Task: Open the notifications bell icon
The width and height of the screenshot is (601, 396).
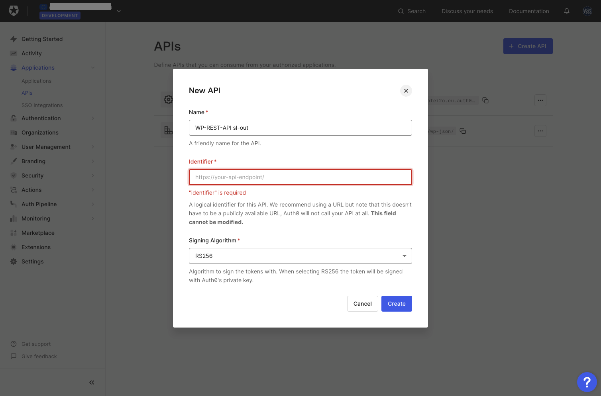Action: click(566, 11)
